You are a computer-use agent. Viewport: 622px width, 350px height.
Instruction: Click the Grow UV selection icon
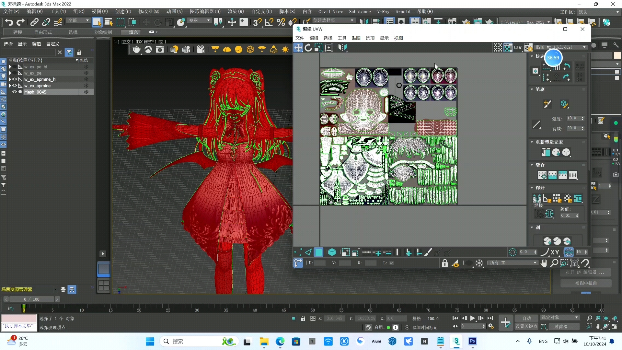pyautogui.click(x=345, y=252)
